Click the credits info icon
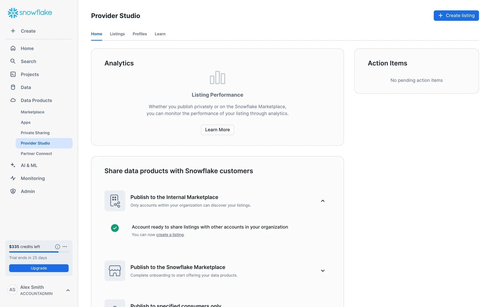Screen dimensions: 492x307 57,247
